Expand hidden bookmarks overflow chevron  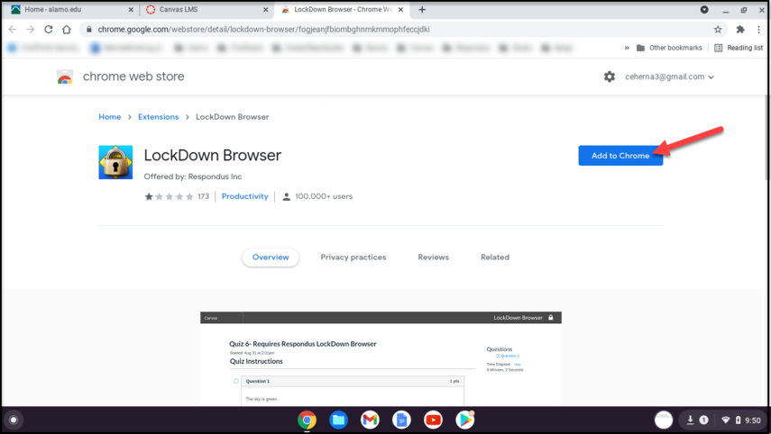click(626, 48)
